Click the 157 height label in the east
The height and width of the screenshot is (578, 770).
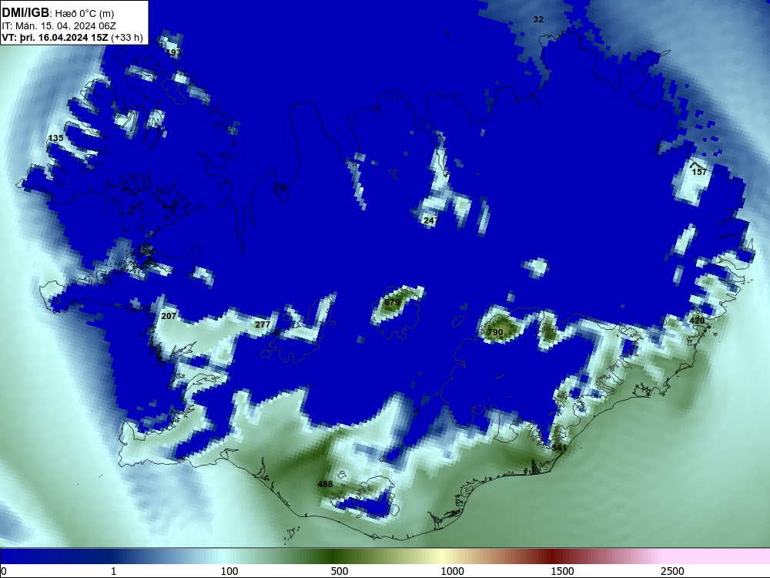point(699,172)
